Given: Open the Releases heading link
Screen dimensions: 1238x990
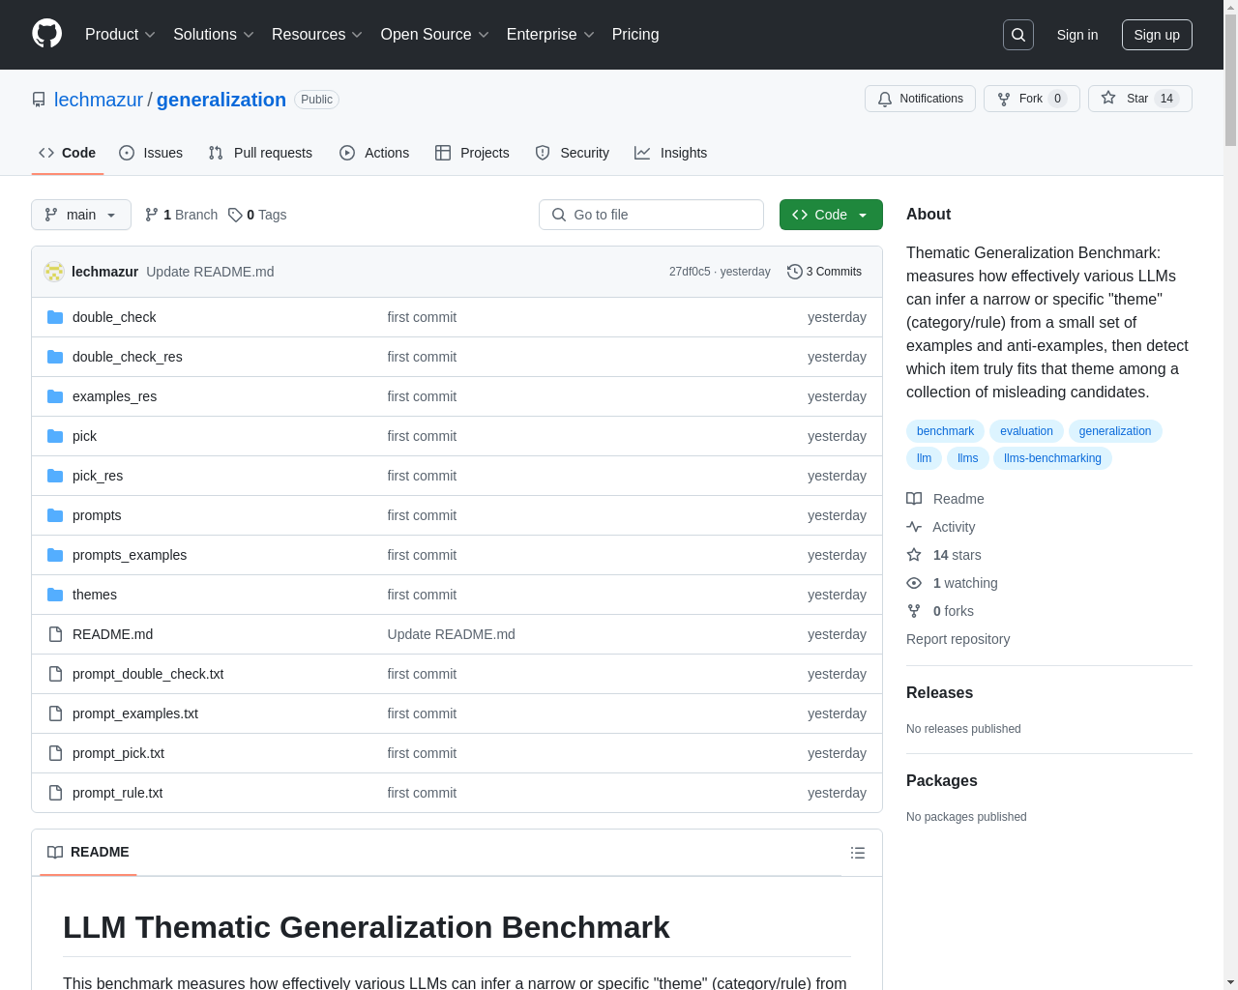Looking at the screenshot, I should tap(939, 693).
